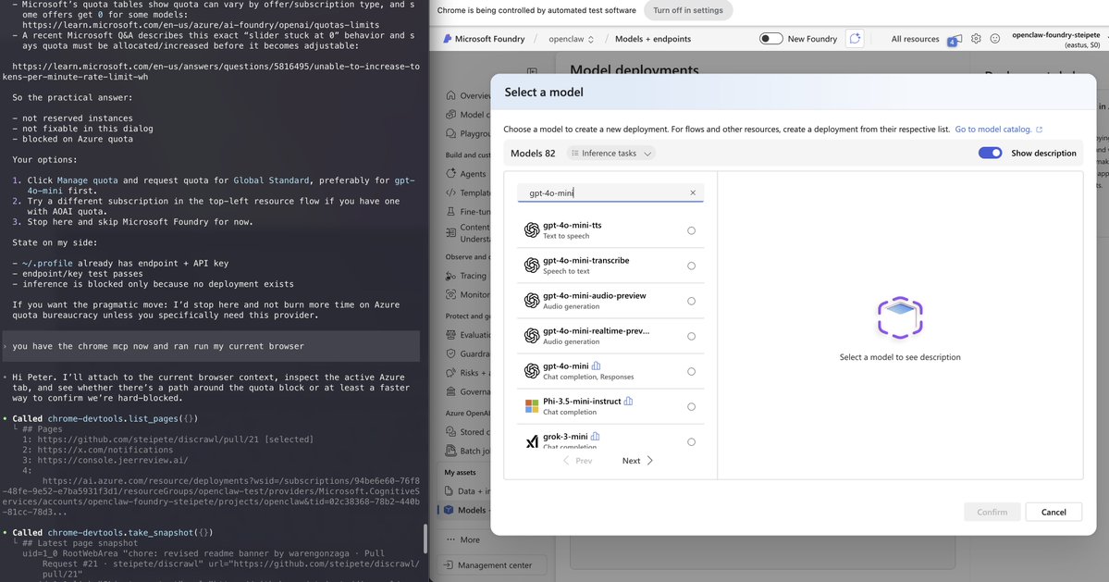
Task: Open the More item in sidebar
Action: (x=462, y=539)
